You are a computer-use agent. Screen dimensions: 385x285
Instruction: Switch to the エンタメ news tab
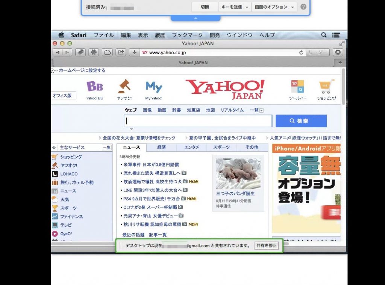191,147
